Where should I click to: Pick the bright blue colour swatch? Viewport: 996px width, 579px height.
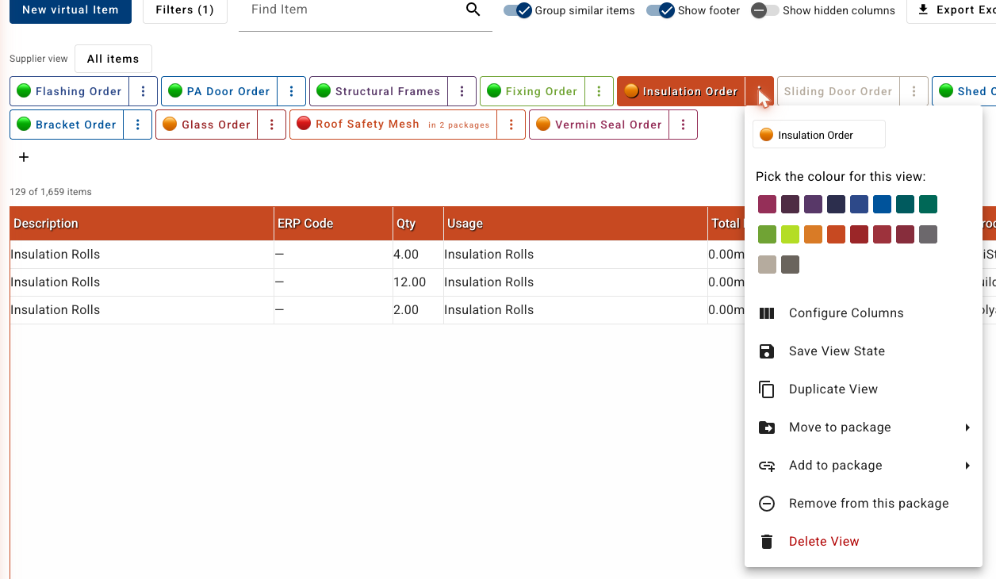[882, 205]
